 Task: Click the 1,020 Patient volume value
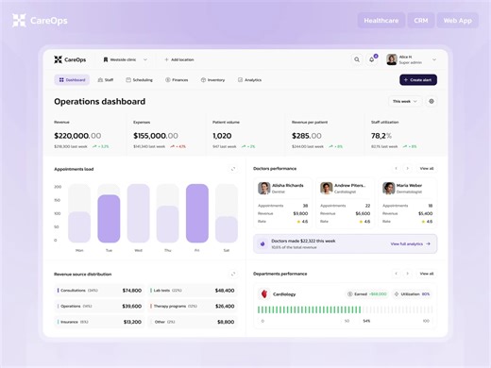(222, 136)
